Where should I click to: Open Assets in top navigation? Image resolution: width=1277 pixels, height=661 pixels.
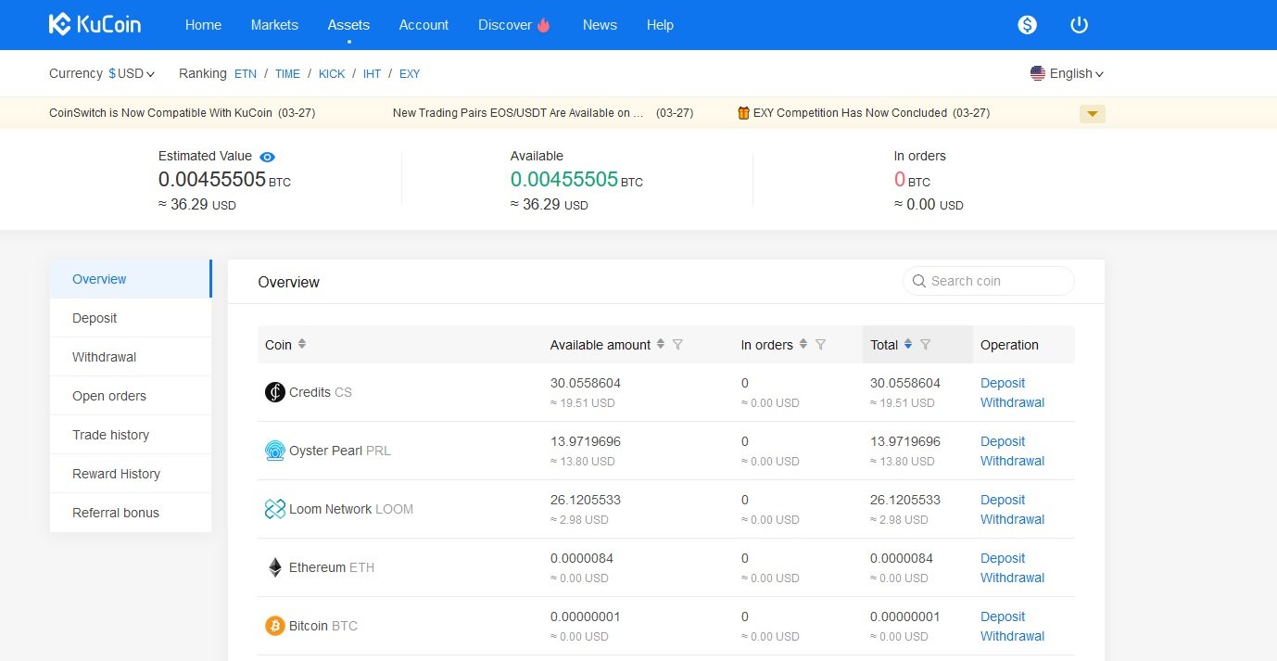348,25
